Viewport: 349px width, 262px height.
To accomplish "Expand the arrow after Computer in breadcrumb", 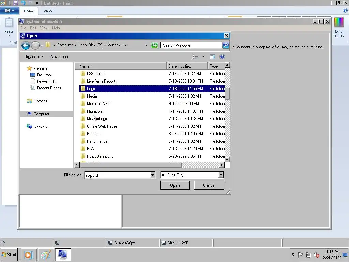I will 75,45.
